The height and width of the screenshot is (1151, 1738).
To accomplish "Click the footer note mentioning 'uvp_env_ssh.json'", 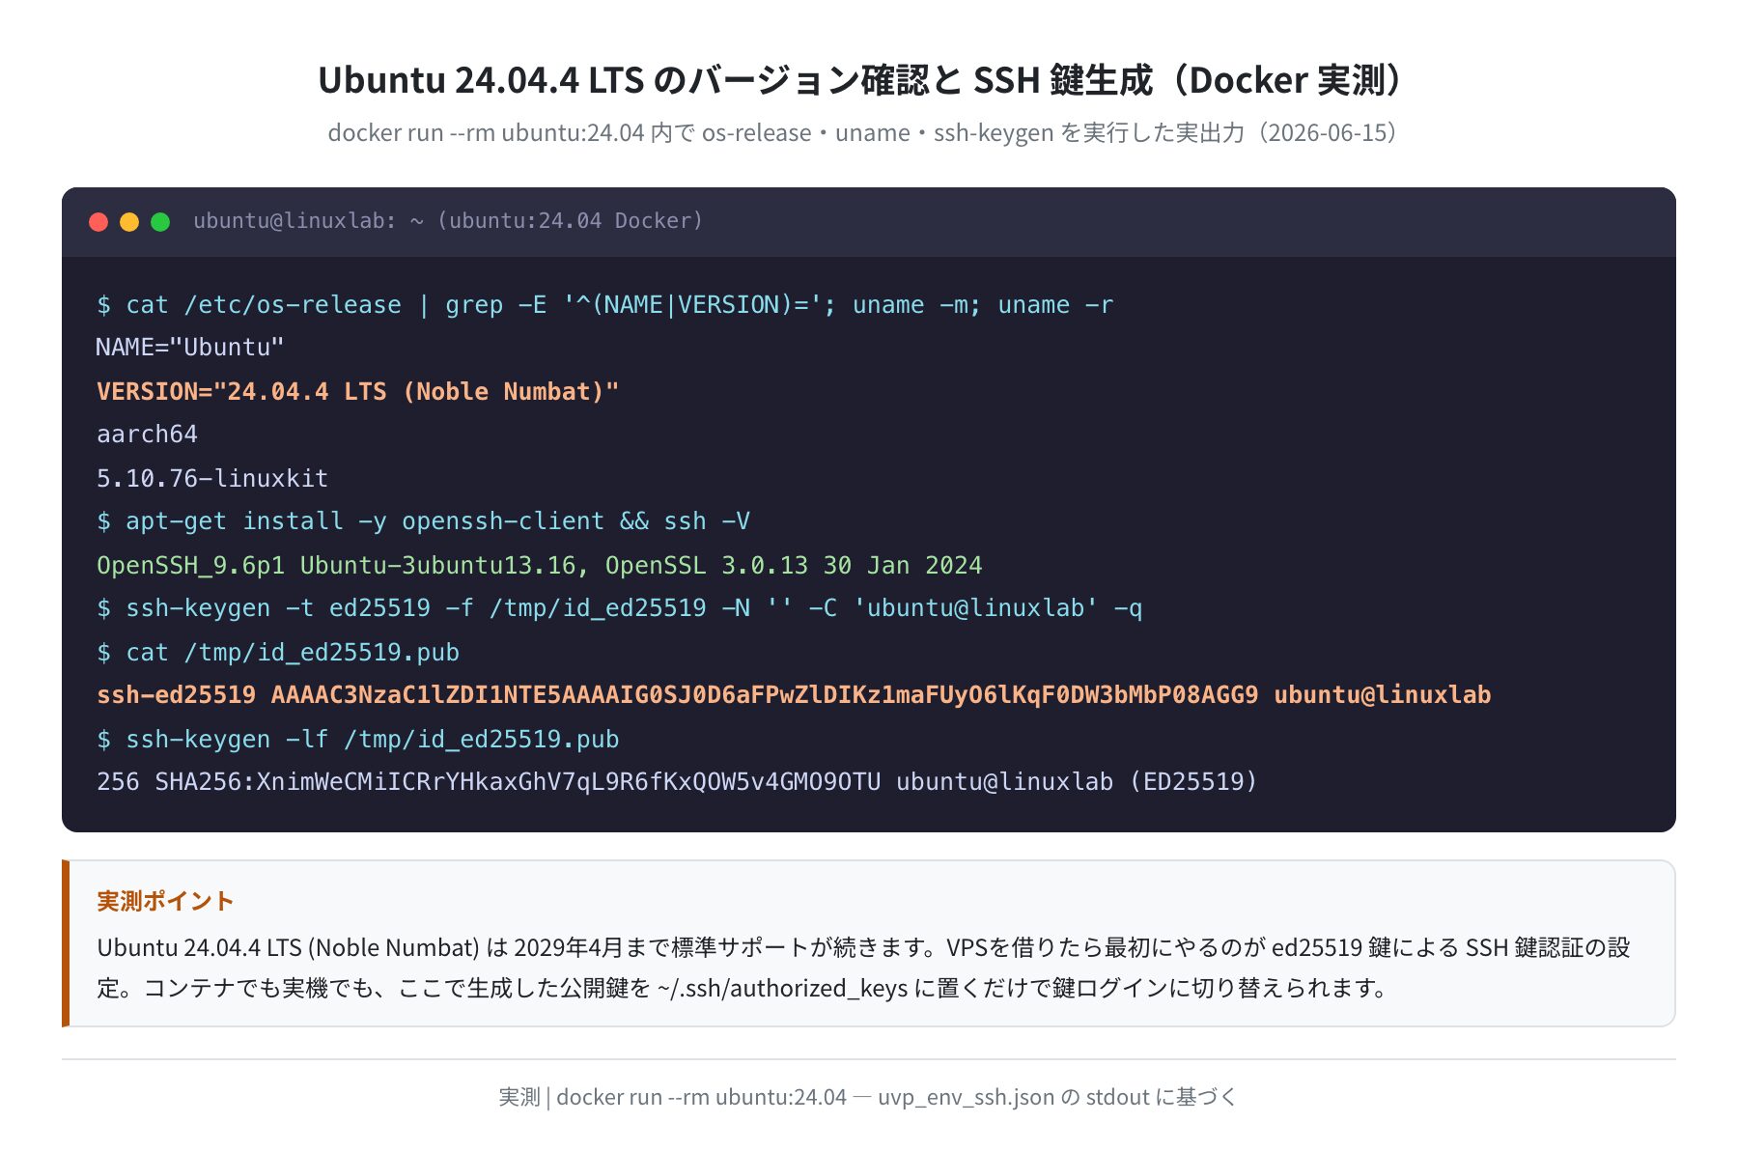I will tap(868, 1097).
